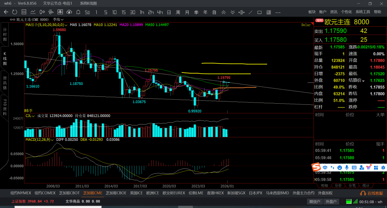This screenshot has height=208, width=387.
Task: Click the chart compress/expand horizontal icon
Action: coord(242,12)
